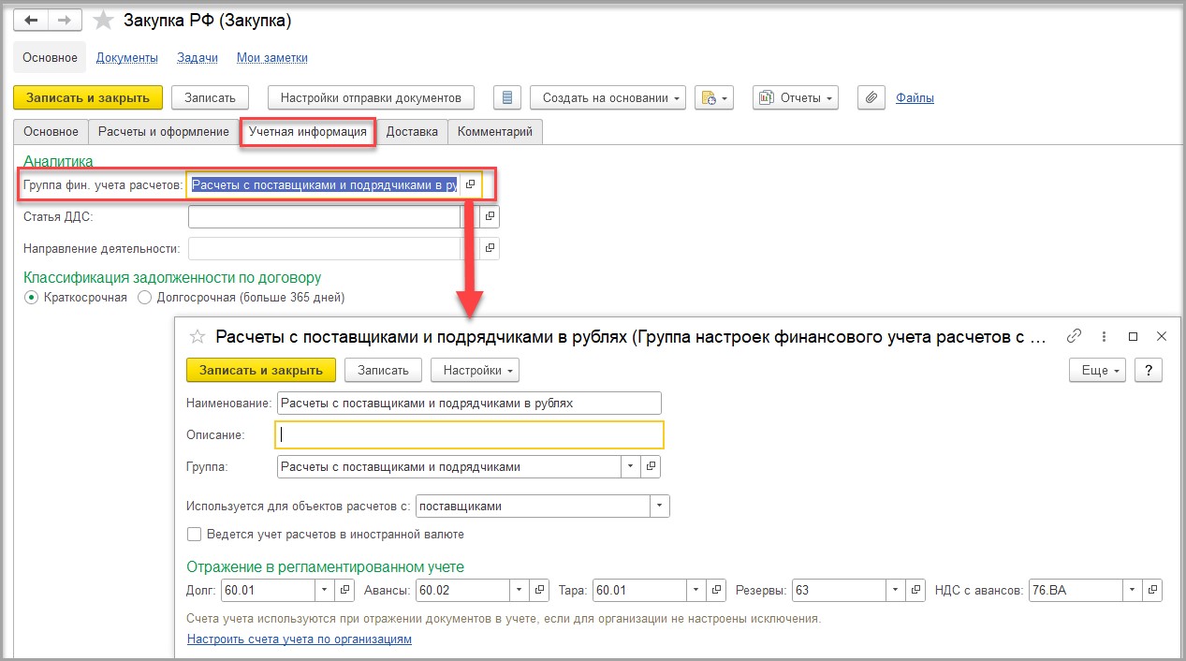
Task: Open the Резервы 63 account element
Action: click(915, 590)
